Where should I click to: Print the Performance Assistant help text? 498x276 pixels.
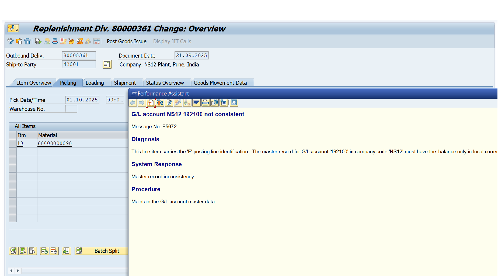[x=206, y=102]
